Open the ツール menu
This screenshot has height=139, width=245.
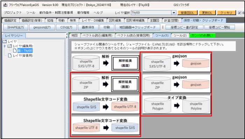pyautogui.click(x=31, y=13)
